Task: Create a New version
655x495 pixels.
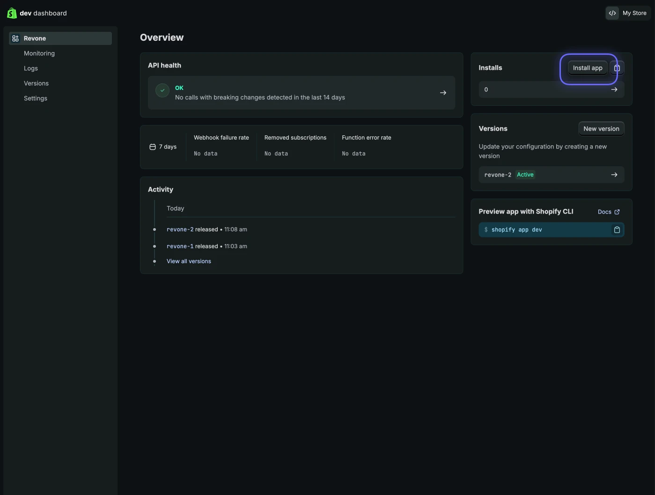Action: pyautogui.click(x=601, y=129)
